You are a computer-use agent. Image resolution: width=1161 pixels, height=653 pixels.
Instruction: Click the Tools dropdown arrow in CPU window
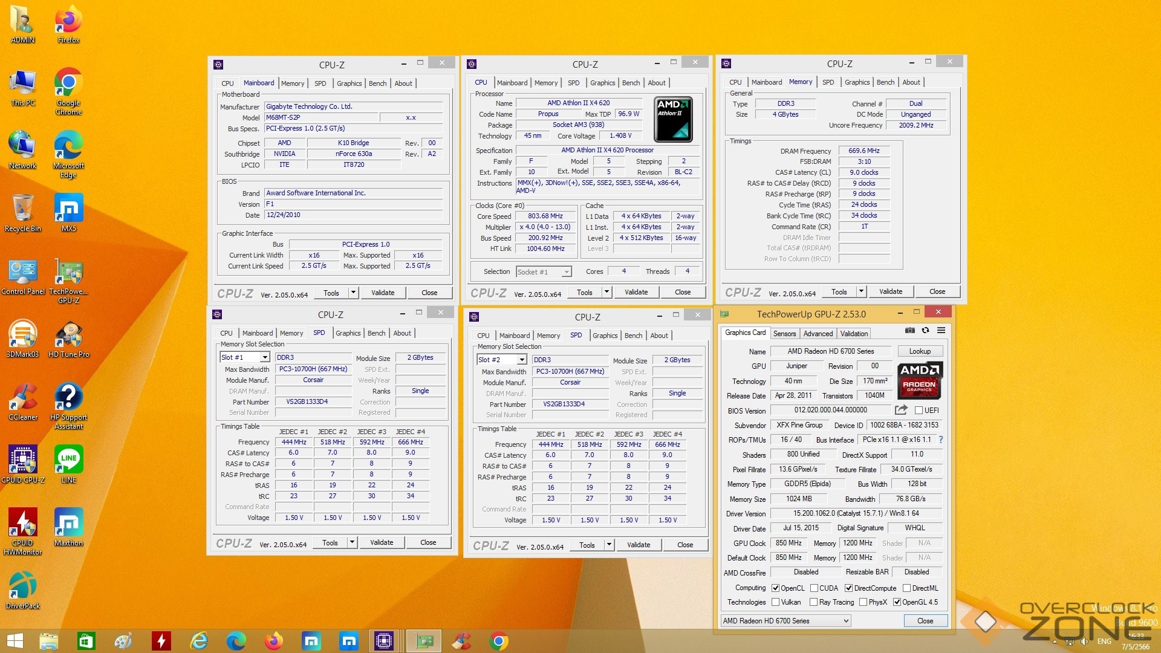point(607,292)
